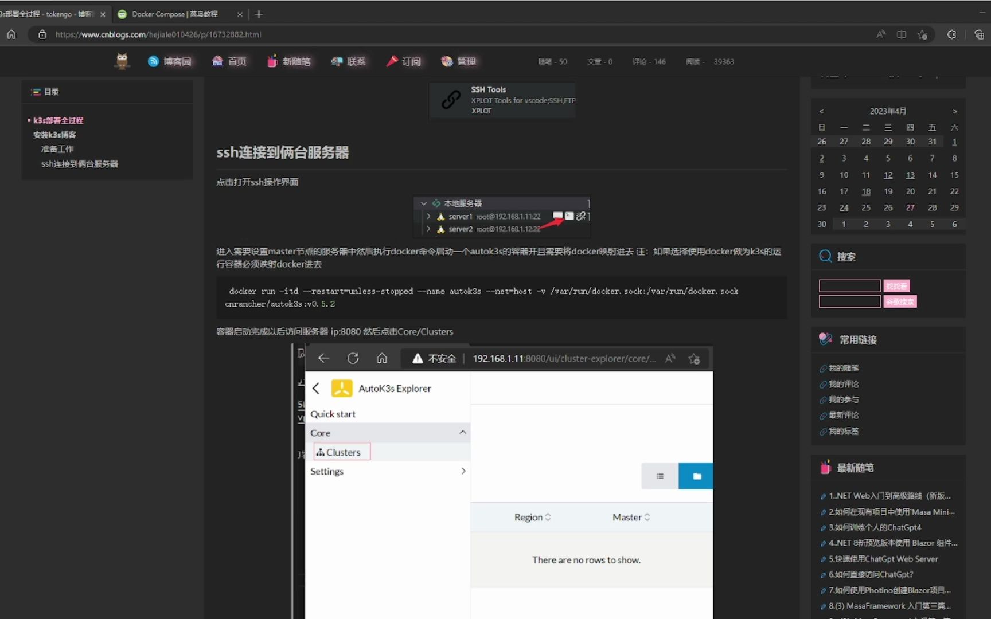Open posts from April 24 in calendar
This screenshot has width=991, height=619.
[844, 207]
